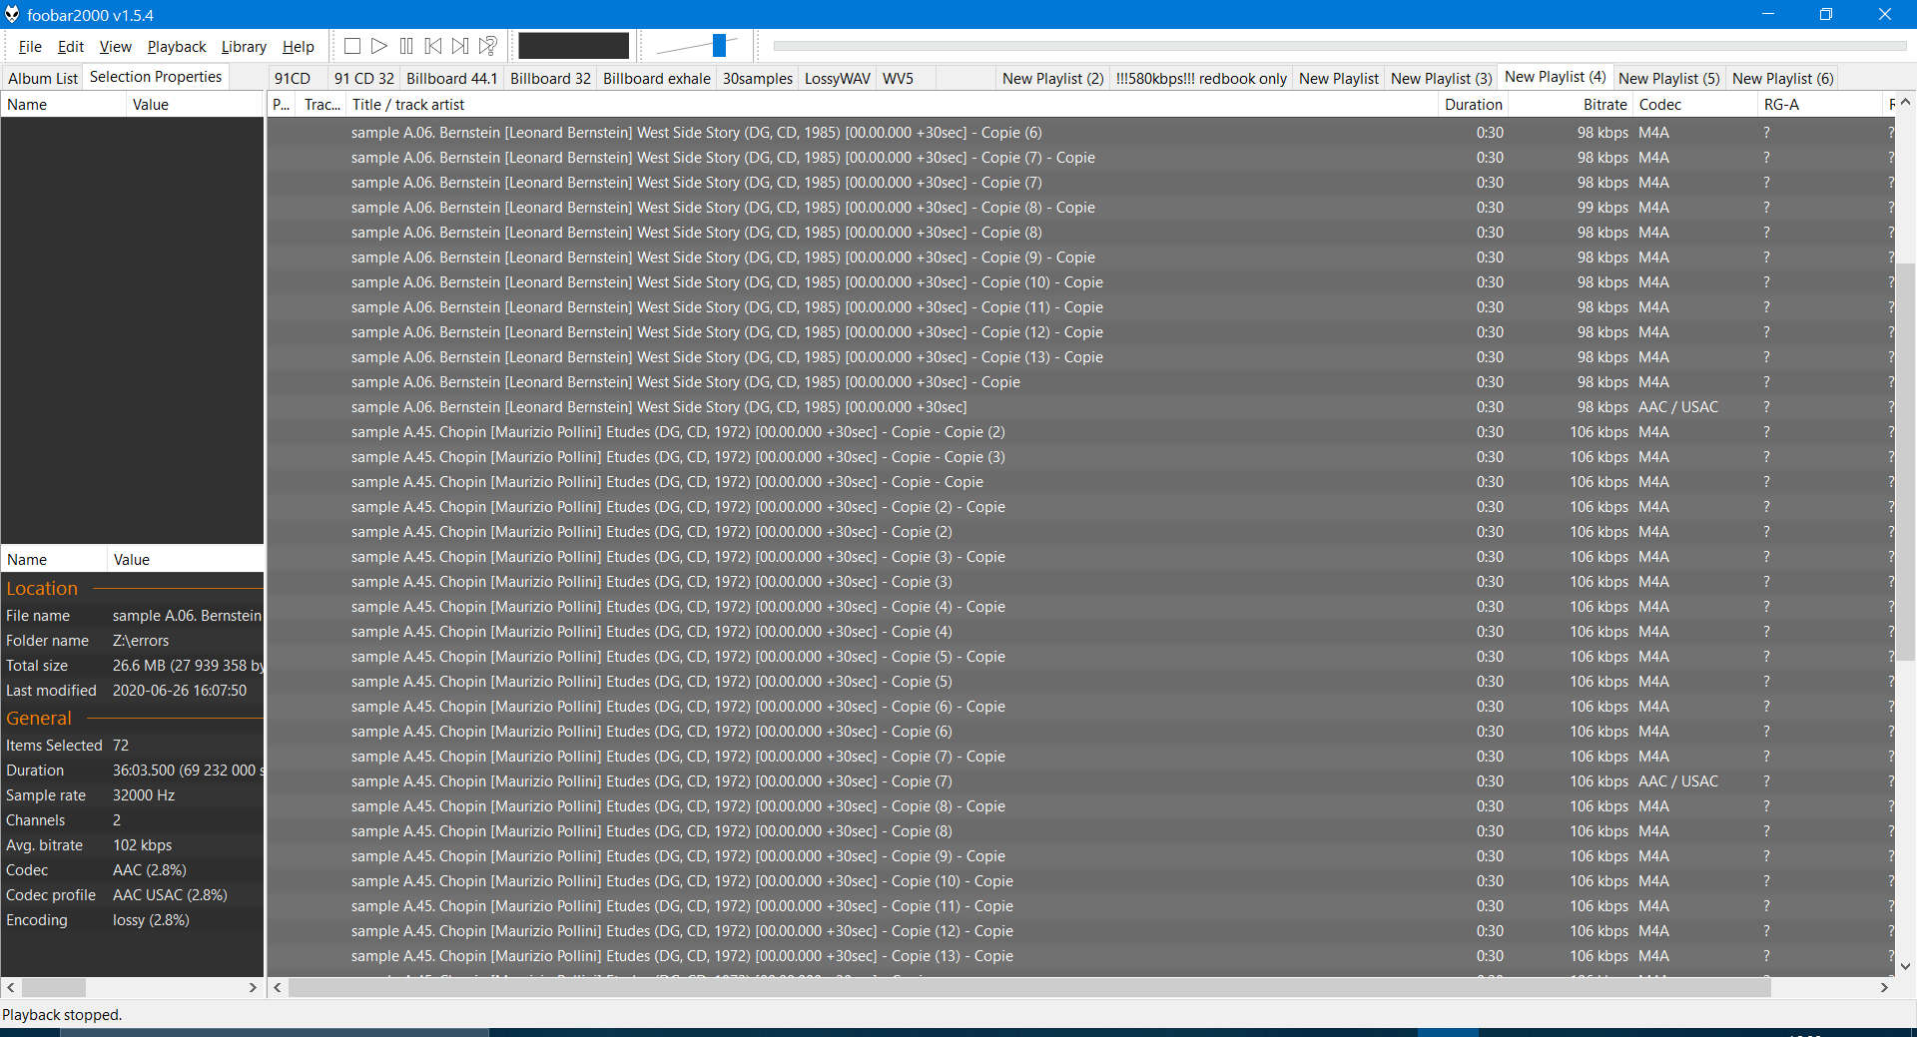1917x1037 pixels.
Task: Click the RG-A column header
Action: pyautogui.click(x=1820, y=105)
